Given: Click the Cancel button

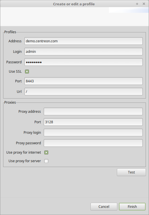Looking at the screenshot, I should click(x=104, y=207).
